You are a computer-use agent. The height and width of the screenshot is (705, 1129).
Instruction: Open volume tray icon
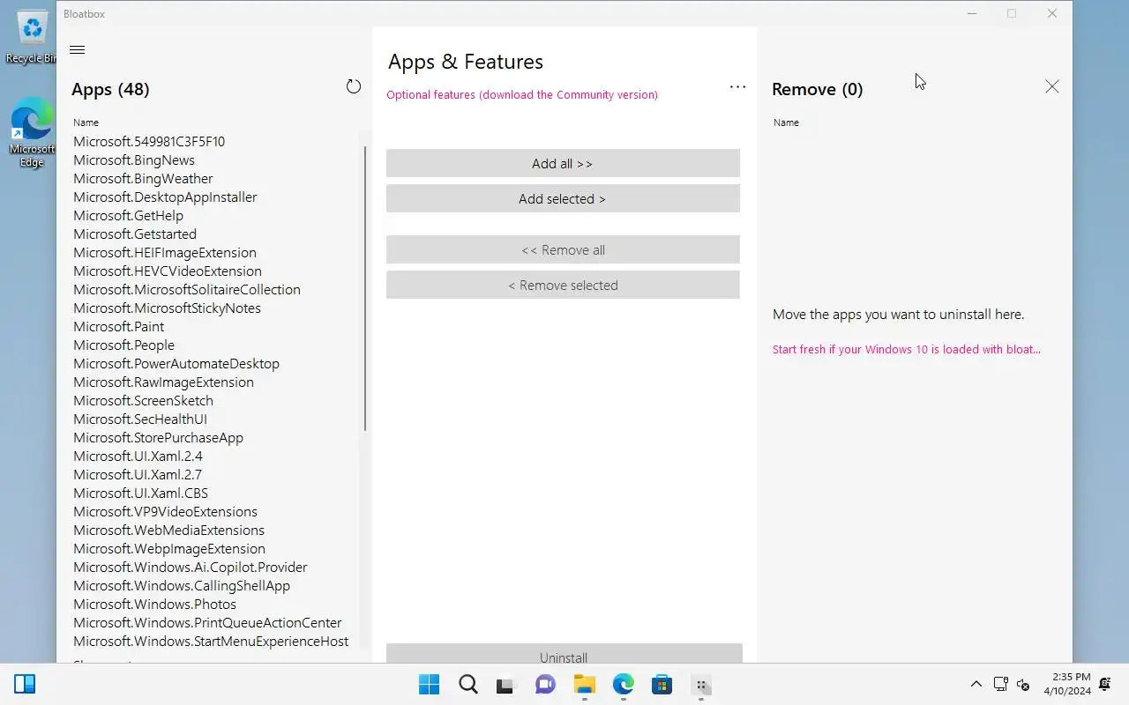coord(1023,684)
